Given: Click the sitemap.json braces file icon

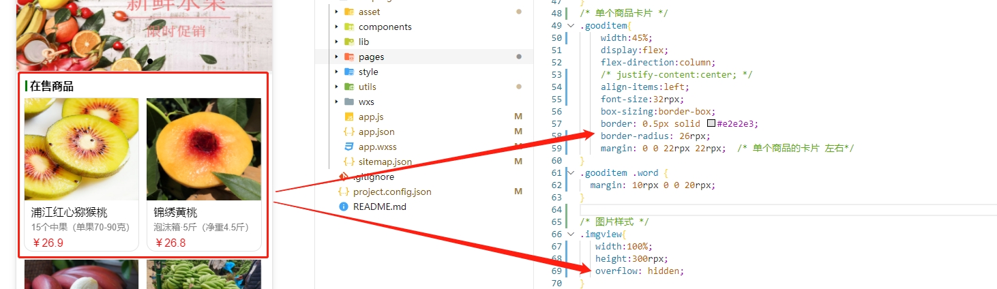Looking at the screenshot, I should tap(349, 162).
